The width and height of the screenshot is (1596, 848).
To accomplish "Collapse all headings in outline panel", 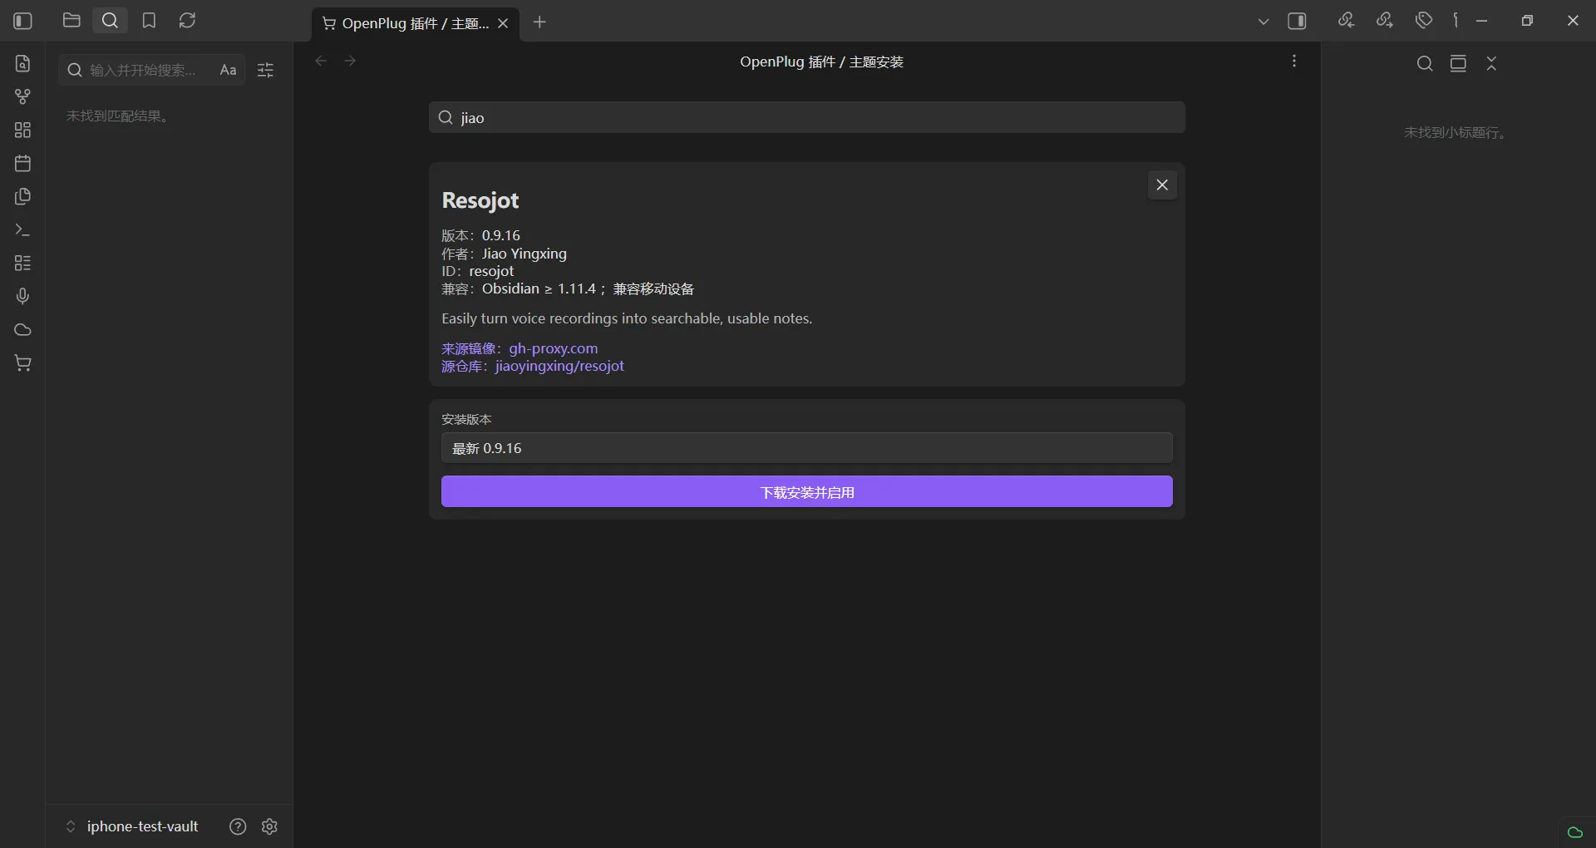I will tap(1491, 63).
